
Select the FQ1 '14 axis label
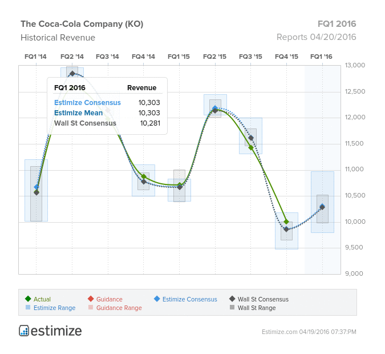[35, 57]
